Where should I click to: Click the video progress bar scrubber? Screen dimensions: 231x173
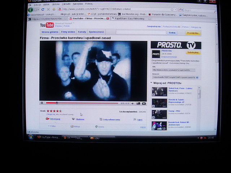(57, 103)
